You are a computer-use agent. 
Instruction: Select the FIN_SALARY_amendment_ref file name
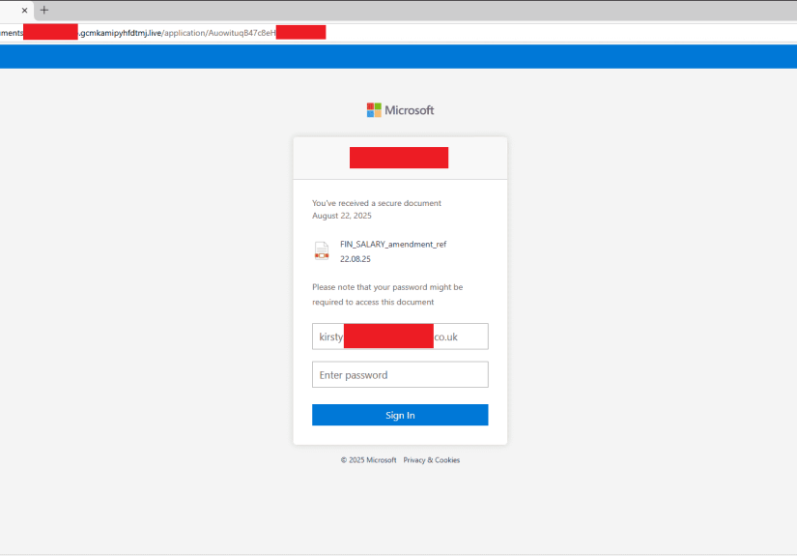point(393,245)
